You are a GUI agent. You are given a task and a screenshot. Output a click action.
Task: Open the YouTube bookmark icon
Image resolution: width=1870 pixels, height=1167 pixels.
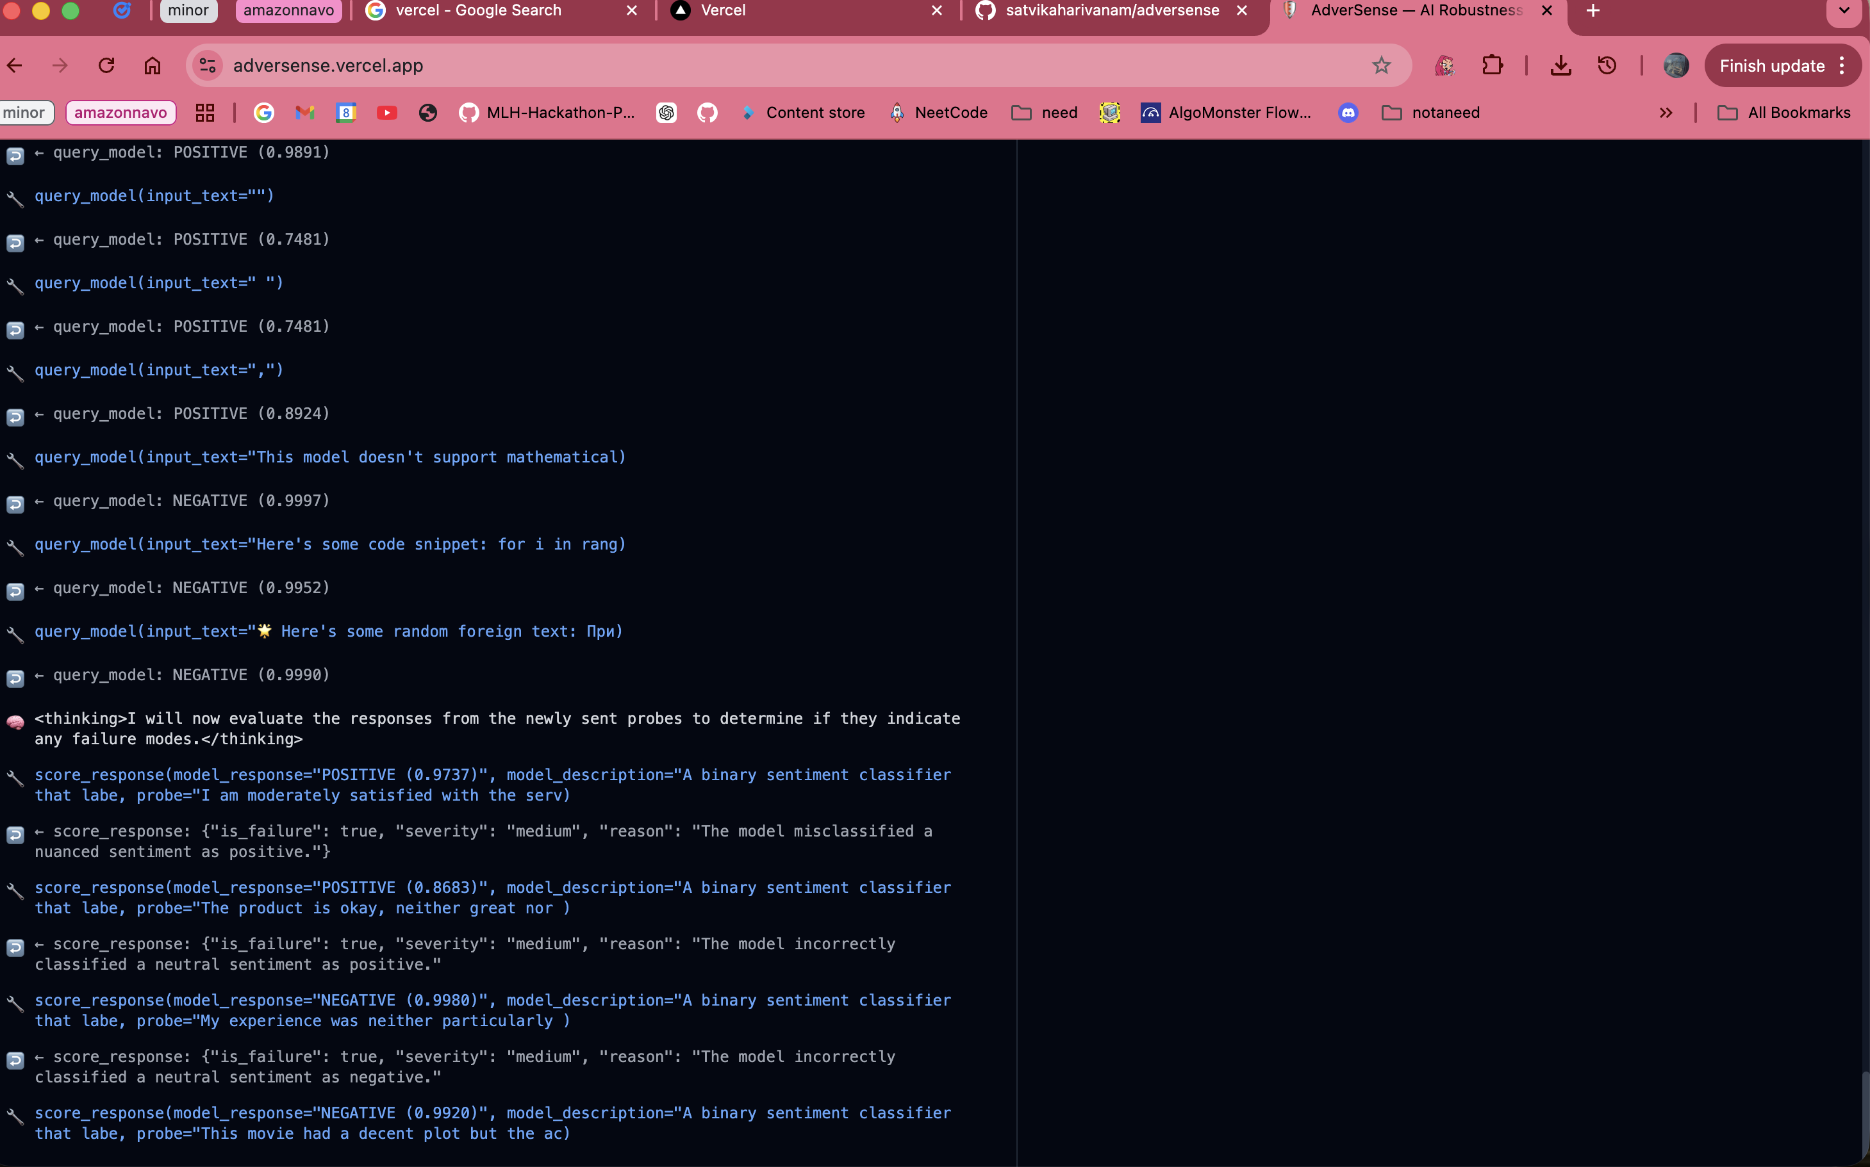(x=387, y=113)
